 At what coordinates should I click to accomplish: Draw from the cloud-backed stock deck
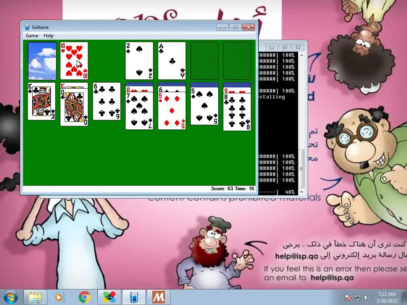(x=42, y=61)
